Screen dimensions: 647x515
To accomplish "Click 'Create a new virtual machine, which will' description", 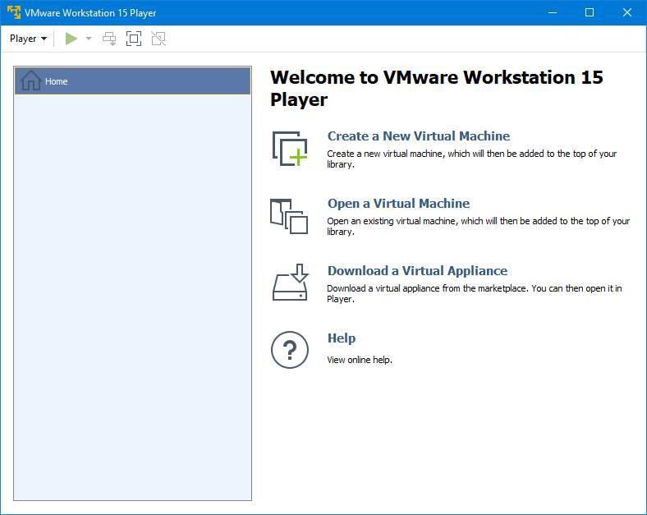I will 471,159.
